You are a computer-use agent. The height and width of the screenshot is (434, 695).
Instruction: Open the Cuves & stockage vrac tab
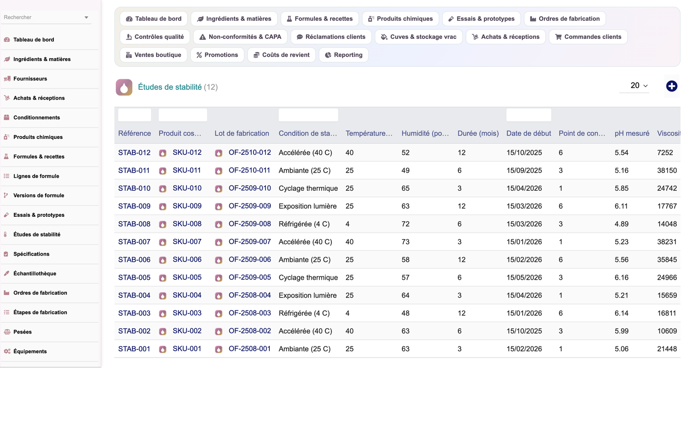(418, 37)
